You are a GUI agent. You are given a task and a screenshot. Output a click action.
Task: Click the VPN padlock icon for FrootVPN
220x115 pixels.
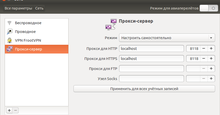click(x=10, y=40)
